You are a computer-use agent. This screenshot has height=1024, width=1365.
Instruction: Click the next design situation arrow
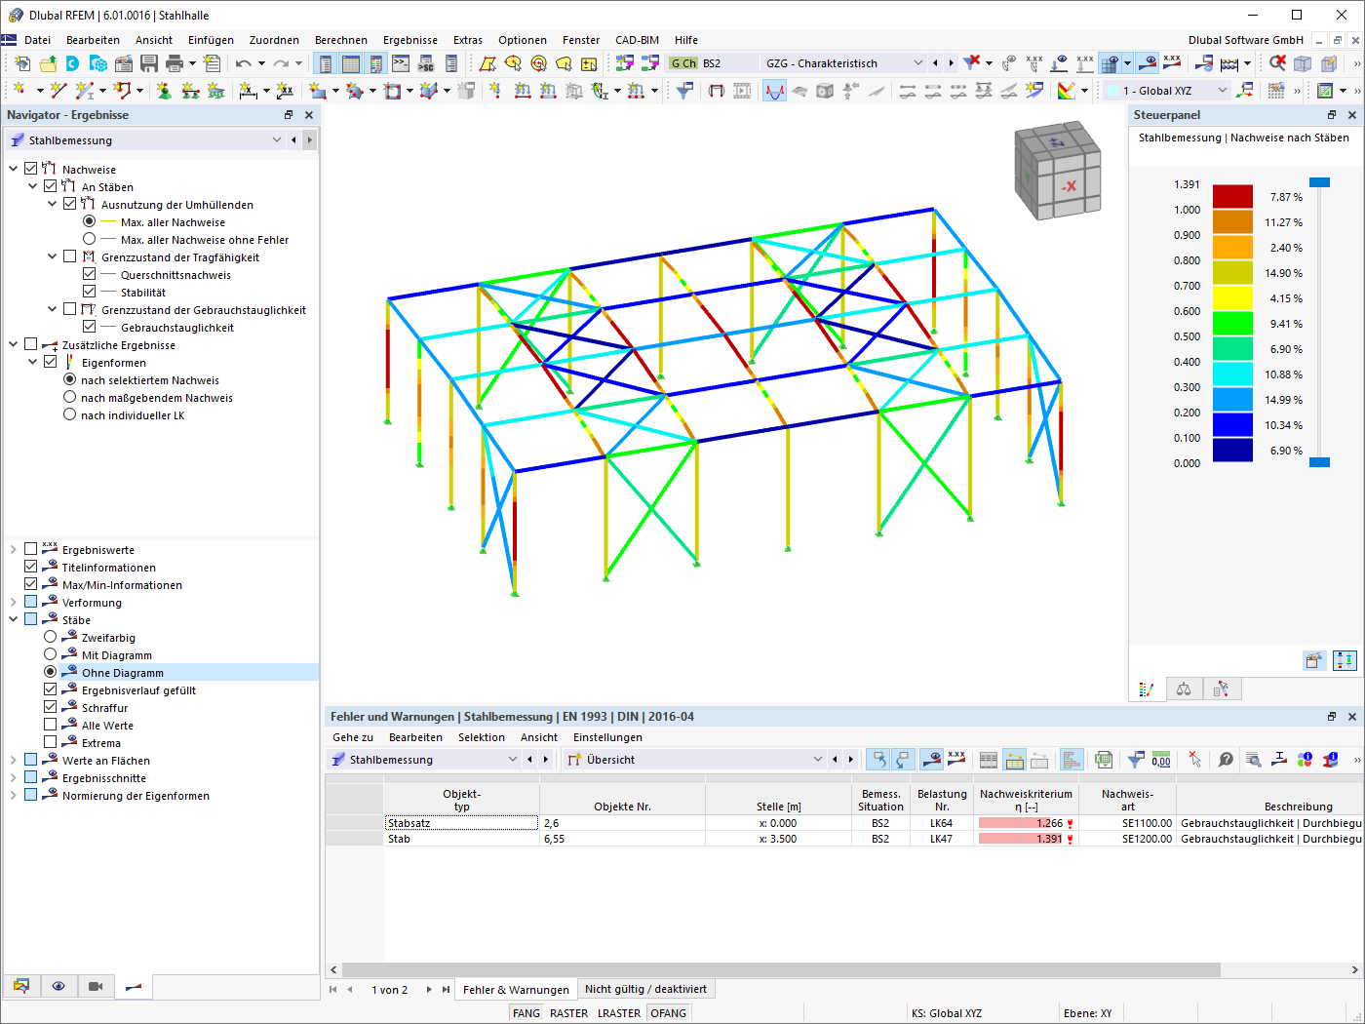click(x=952, y=63)
